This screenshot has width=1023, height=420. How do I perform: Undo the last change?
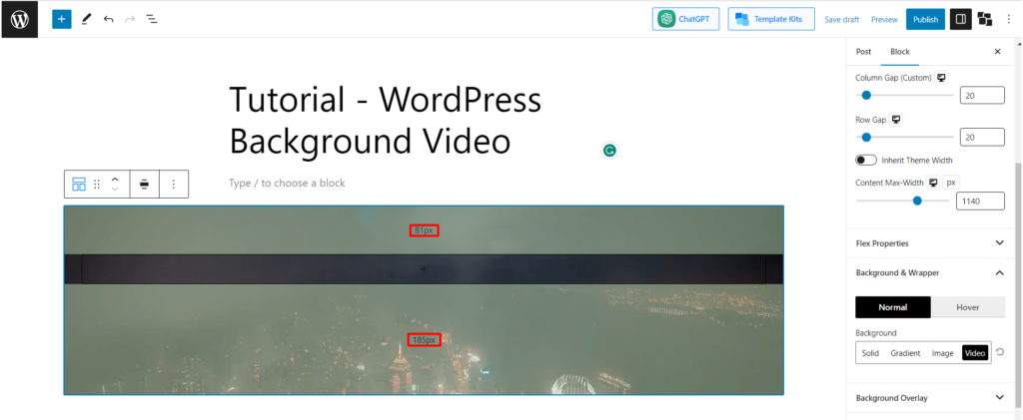[x=108, y=19]
